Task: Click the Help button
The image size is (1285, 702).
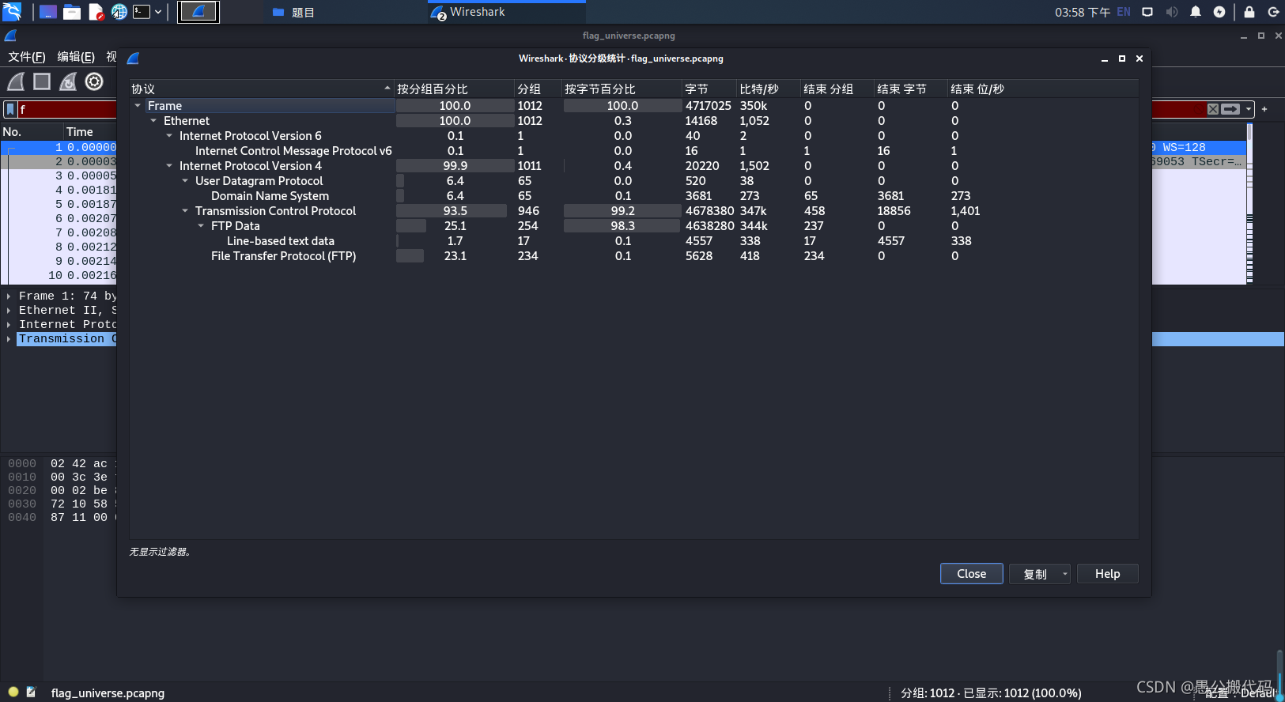Action: pos(1107,574)
